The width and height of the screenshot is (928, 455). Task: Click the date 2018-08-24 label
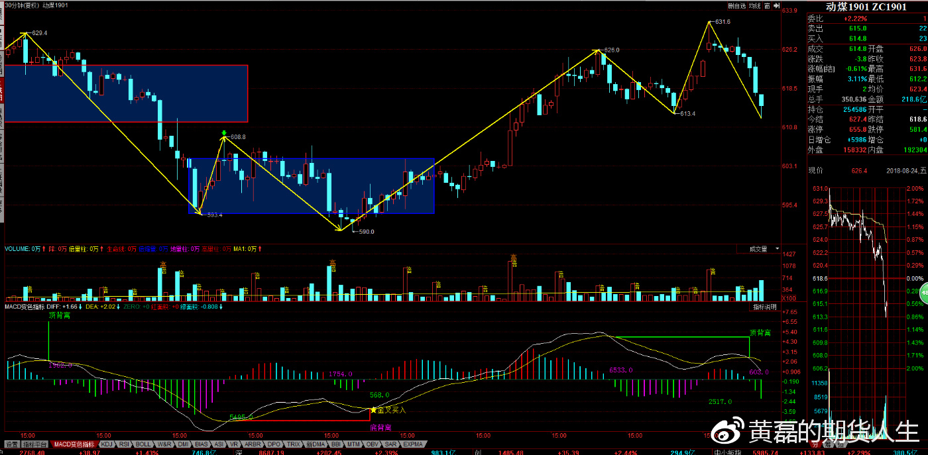[906, 171]
